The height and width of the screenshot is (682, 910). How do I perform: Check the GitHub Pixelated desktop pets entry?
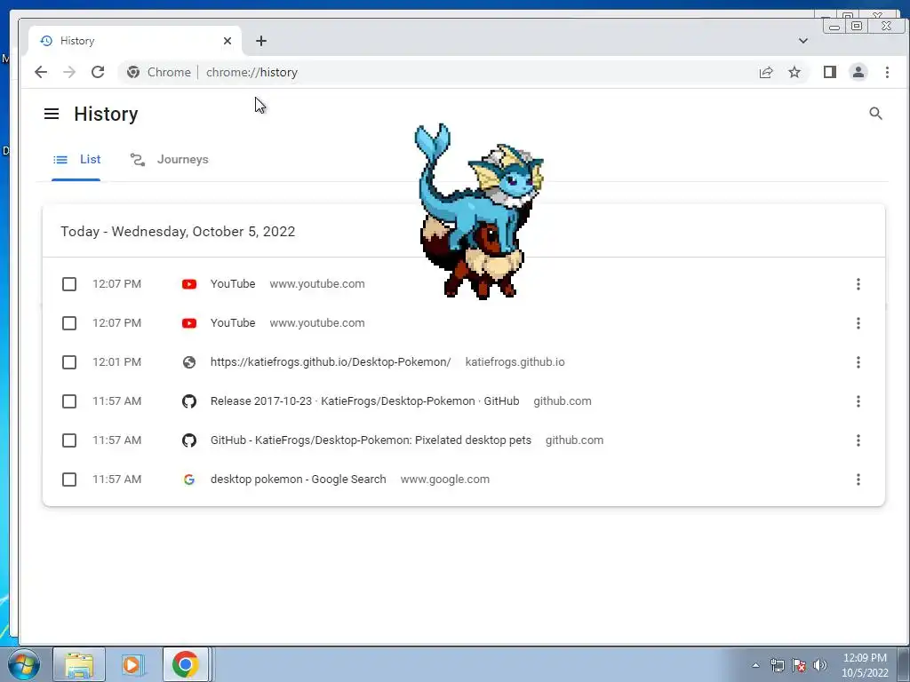pos(69,440)
